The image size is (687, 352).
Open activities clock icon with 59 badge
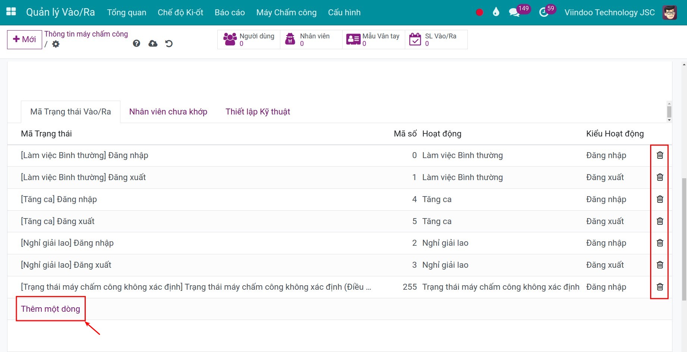(544, 12)
